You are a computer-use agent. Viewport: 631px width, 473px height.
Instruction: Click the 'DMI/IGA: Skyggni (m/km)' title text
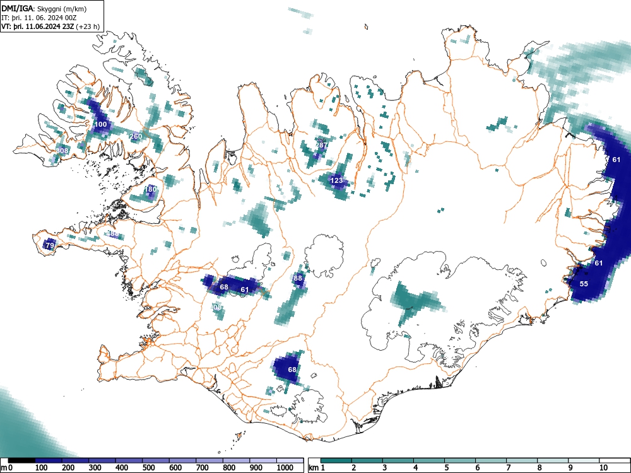(x=44, y=8)
